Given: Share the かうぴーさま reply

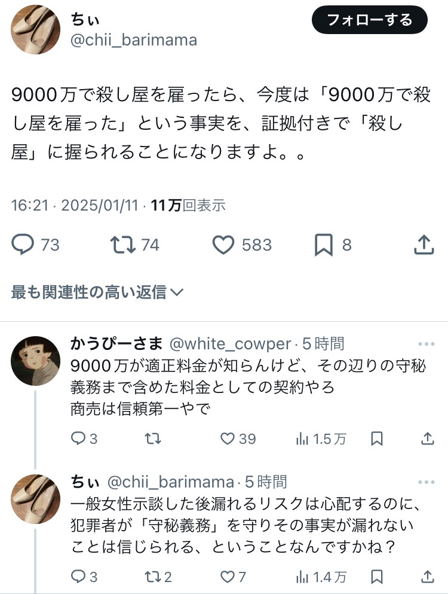Looking at the screenshot, I should (x=427, y=438).
